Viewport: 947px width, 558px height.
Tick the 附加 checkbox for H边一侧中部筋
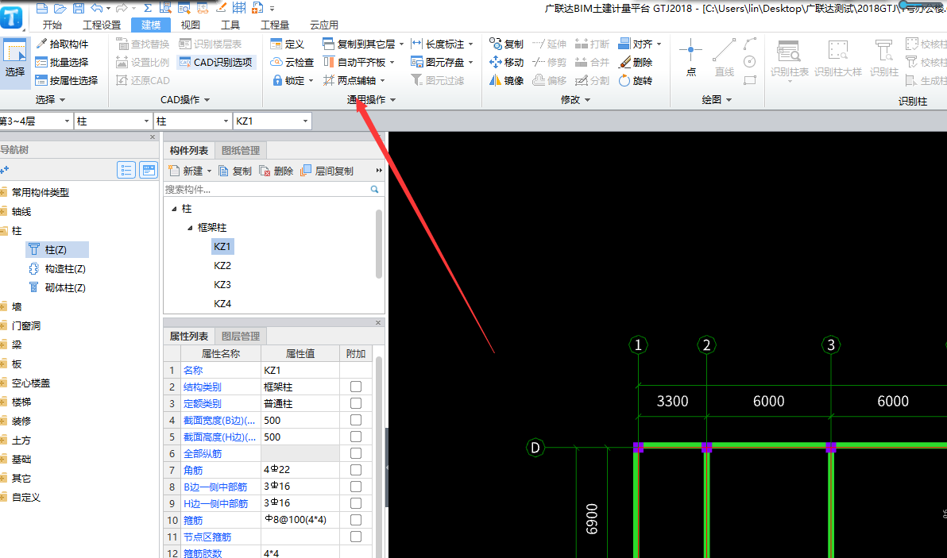pos(356,503)
